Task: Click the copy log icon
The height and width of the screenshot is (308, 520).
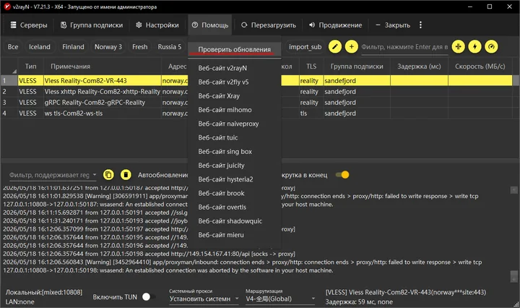Action: [108, 174]
